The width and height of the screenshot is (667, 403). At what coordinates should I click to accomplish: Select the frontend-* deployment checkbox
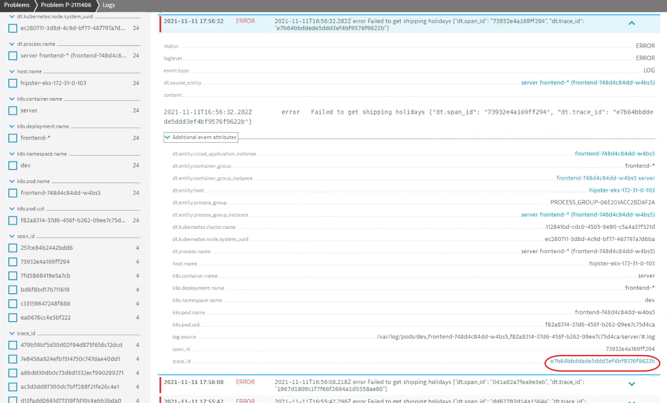click(13, 138)
